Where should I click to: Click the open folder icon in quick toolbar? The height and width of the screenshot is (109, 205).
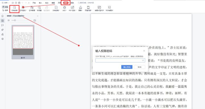tap(13, 3)
